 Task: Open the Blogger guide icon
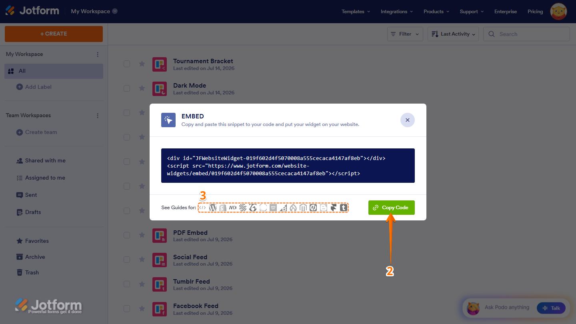[324, 208]
